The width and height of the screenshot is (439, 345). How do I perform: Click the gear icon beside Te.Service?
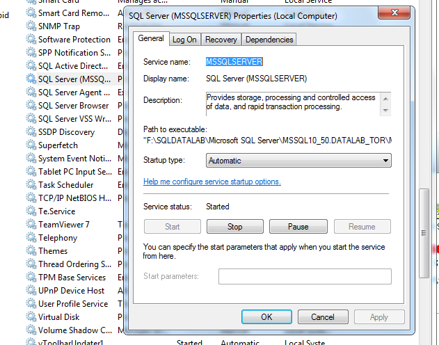coord(31,211)
